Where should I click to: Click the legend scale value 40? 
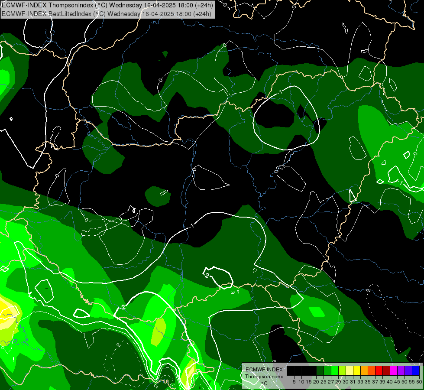390,382
